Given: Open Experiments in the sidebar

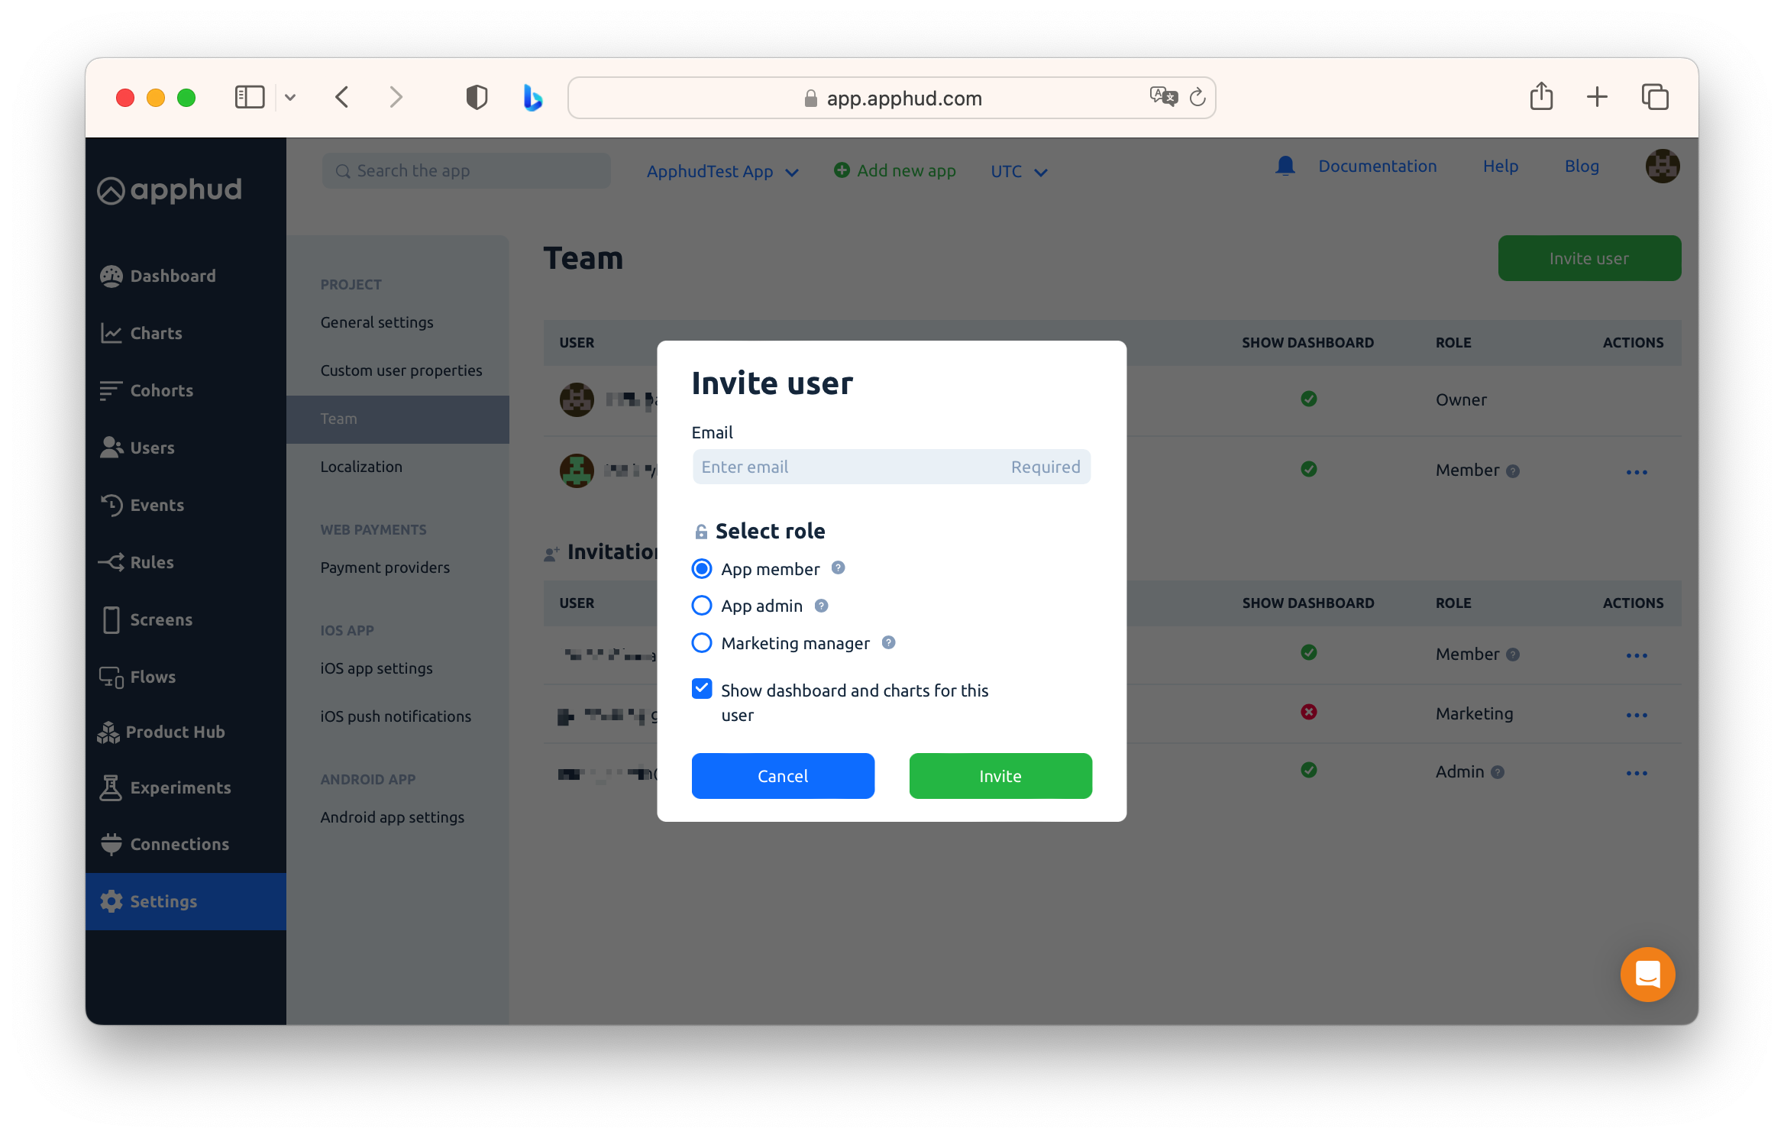Looking at the screenshot, I should point(180,787).
